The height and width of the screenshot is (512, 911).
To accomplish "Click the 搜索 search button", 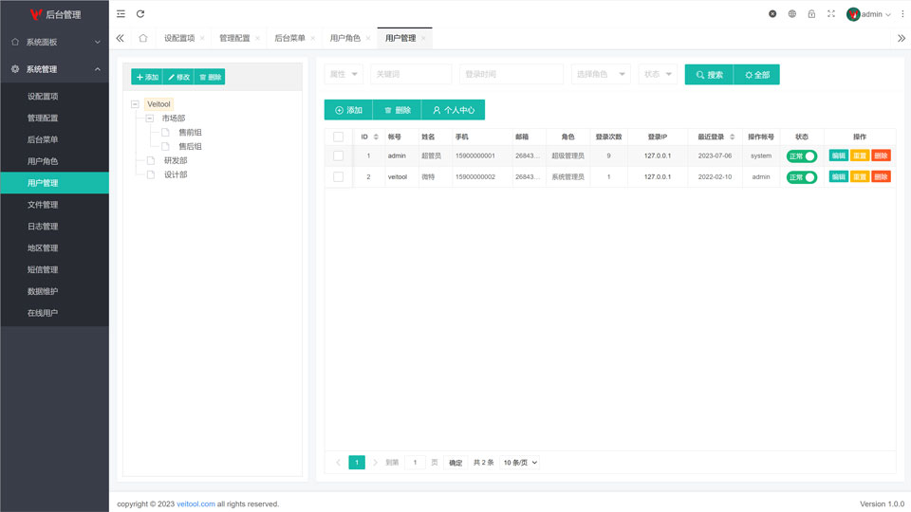I will click(x=709, y=74).
